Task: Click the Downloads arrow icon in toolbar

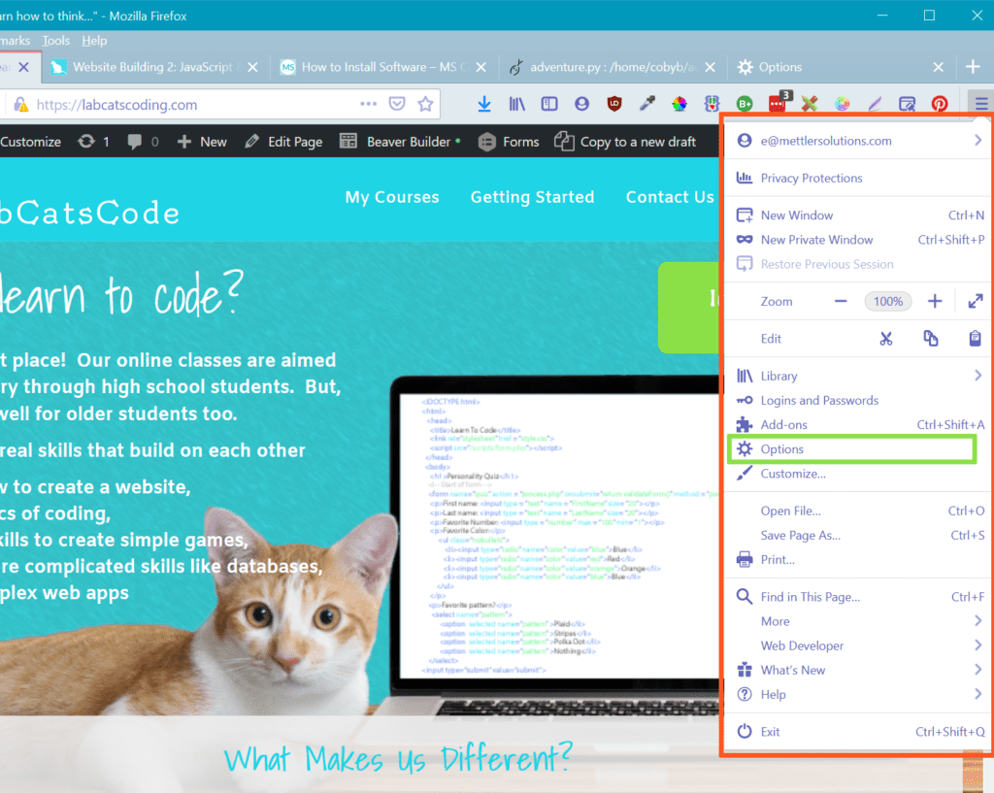Action: click(484, 104)
